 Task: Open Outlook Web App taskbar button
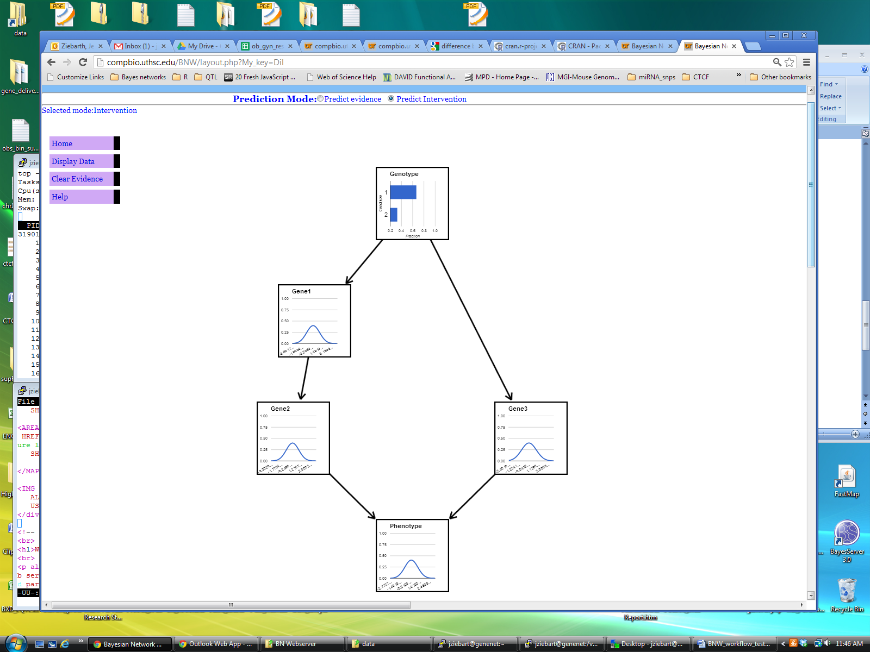coord(216,644)
